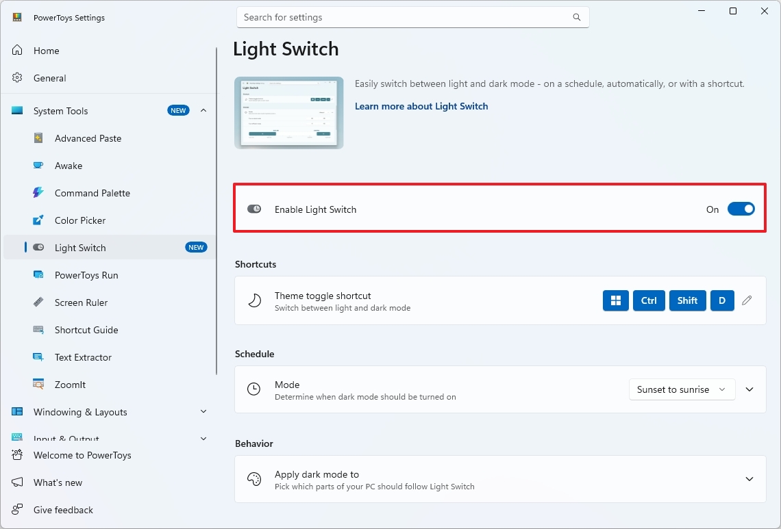Expand the Windowing & Layouts section
This screenshot has width=781, height=529.
pos(203,412)
